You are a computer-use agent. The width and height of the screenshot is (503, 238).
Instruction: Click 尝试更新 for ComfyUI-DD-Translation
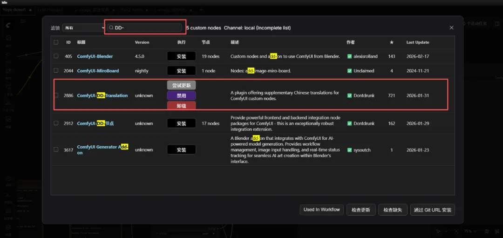point(181,85)
